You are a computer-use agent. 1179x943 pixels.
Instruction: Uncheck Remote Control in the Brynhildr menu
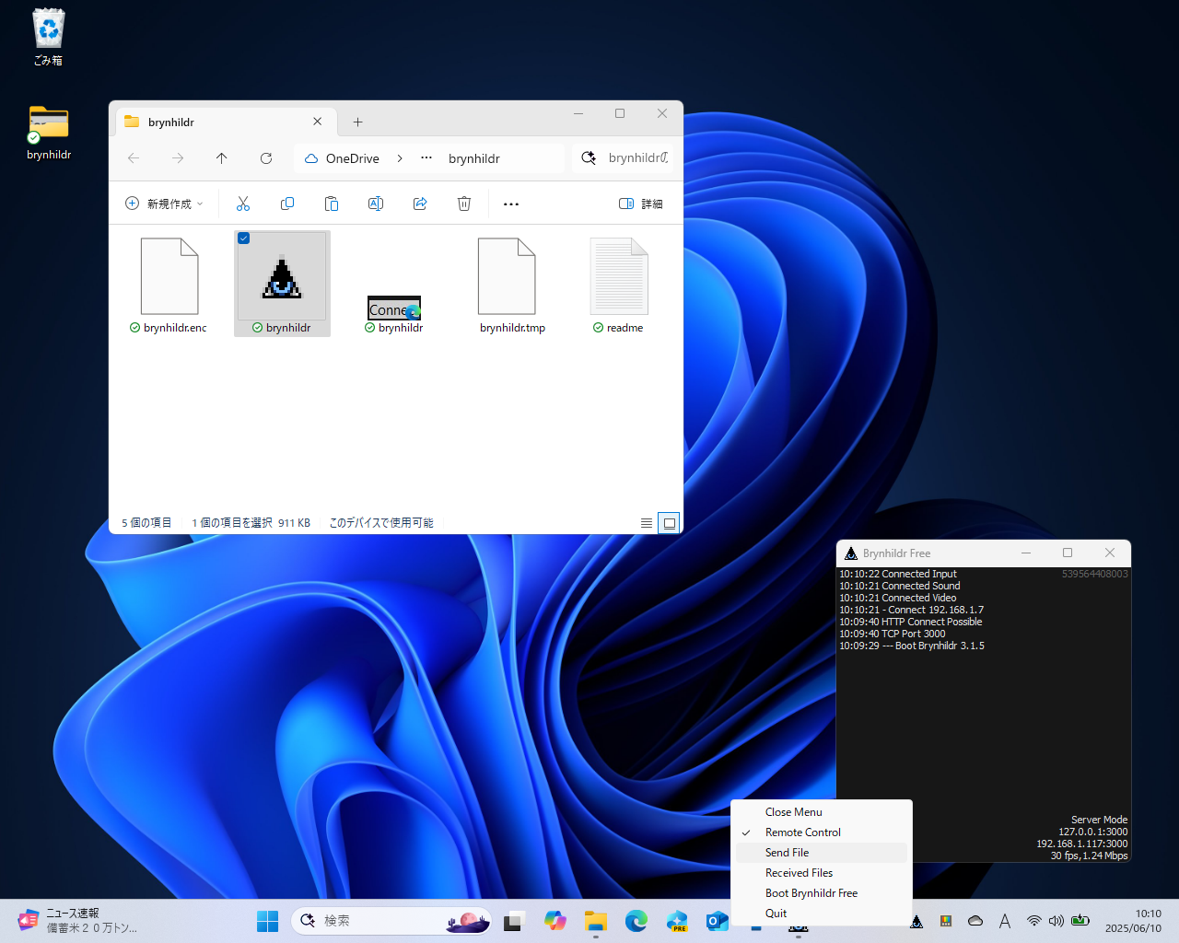pyautogui.click(x=802, y=832)
